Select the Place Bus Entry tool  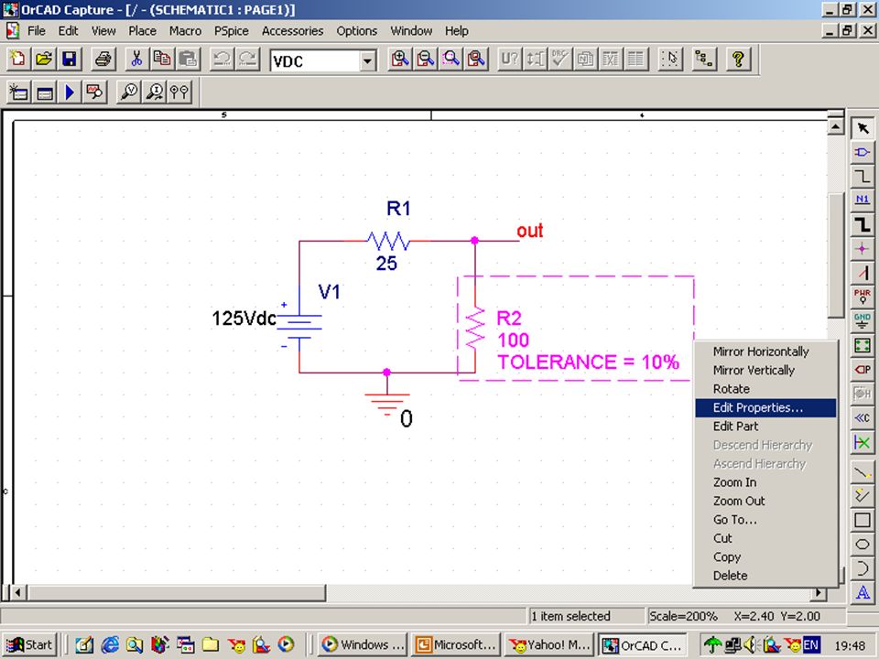click(863, 273)
